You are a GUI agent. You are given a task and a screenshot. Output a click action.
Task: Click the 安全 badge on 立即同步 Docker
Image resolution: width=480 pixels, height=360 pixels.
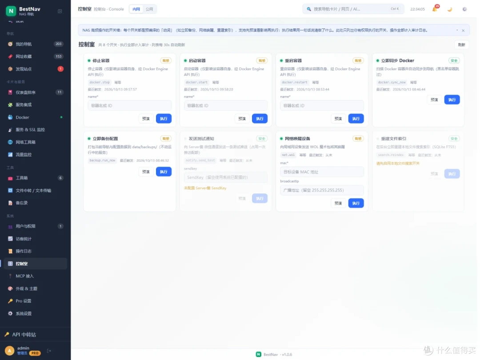coord(454,60)
